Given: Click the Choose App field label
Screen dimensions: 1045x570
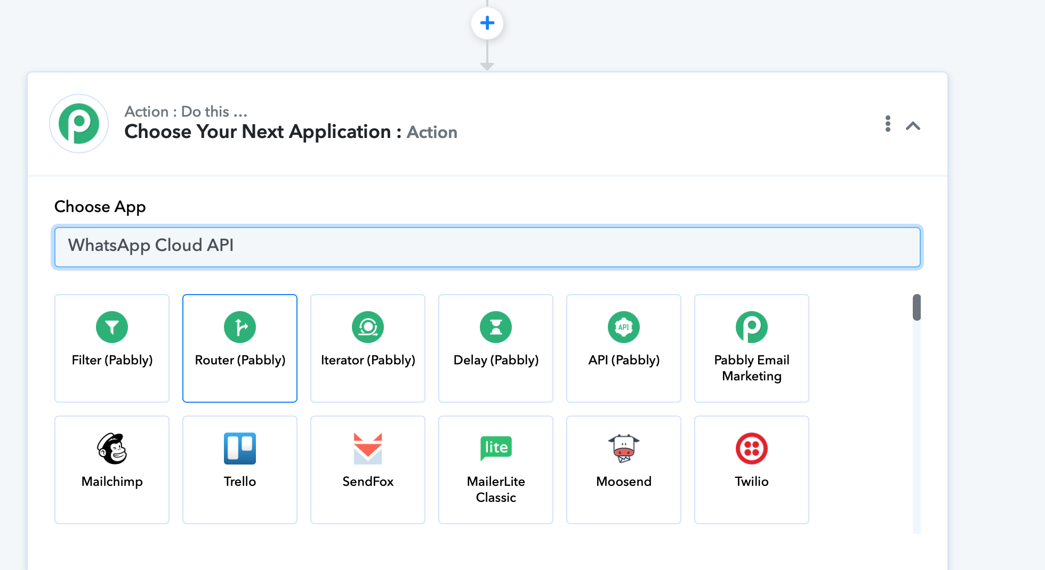Looking at the screenshot, I should coord(100,207).
